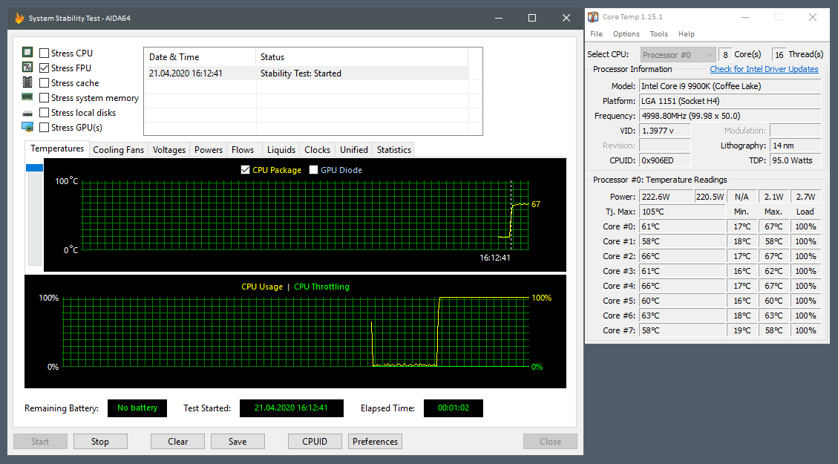Click the Status column header

361,56
